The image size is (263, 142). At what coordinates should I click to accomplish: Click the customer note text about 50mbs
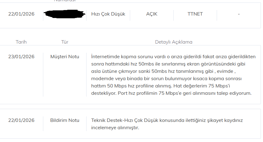pyautogui.click(x=173, y=75)
